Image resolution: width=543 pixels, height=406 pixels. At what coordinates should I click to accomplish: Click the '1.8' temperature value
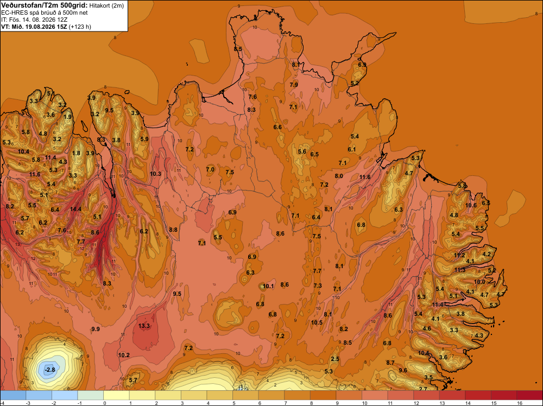pyautogui.click(x=76, y=153)
